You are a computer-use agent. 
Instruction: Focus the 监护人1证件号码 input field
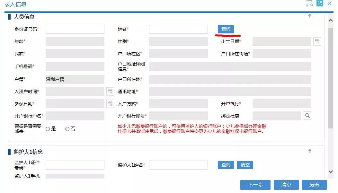click(x=75, y=165)
